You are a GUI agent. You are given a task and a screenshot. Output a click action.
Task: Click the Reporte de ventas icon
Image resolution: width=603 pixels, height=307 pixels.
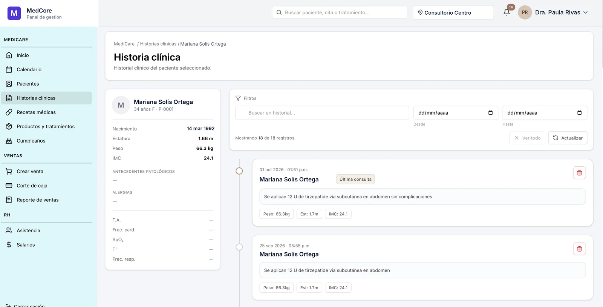pyautogui.click(x=9, y=200)
